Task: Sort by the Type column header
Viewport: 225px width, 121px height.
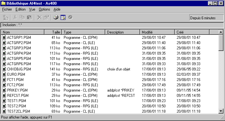Action: click(x=83, y=32)
